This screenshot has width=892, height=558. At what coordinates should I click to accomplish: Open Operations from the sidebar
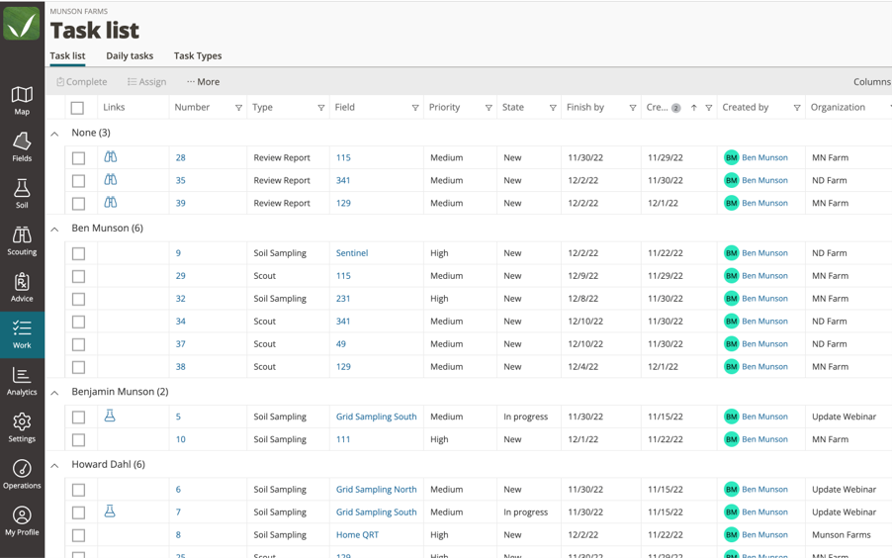pos(22,474)
